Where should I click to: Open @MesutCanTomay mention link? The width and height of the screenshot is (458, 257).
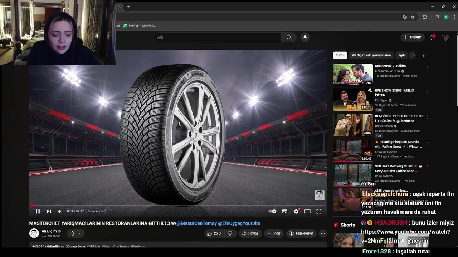197,223
